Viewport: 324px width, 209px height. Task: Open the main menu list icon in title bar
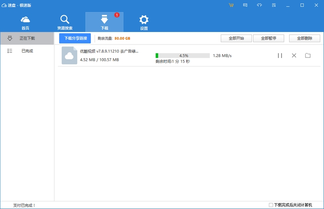274,5
